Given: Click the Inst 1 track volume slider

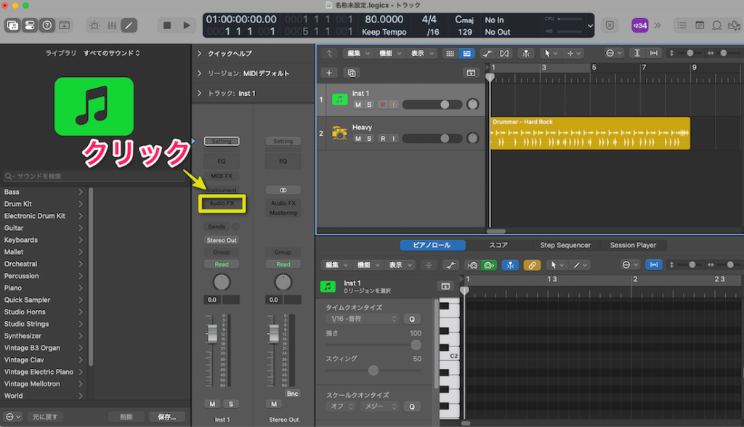Looking at the screenshot, I should (x=432, y=105).
